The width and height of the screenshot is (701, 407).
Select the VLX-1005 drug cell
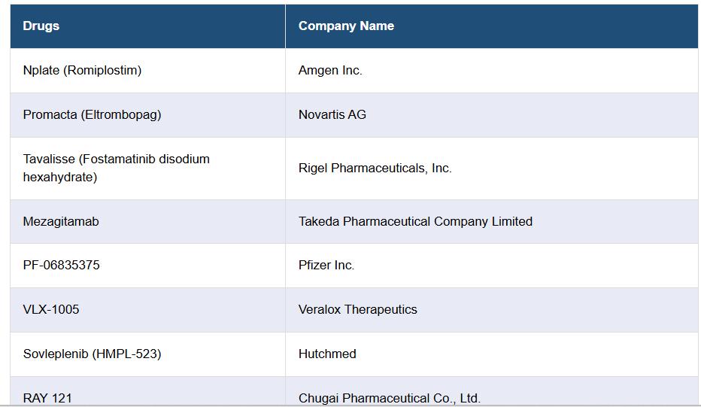(x=51, y=310)
